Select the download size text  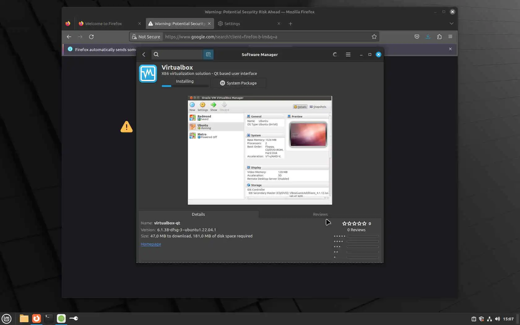pos(201,236)
